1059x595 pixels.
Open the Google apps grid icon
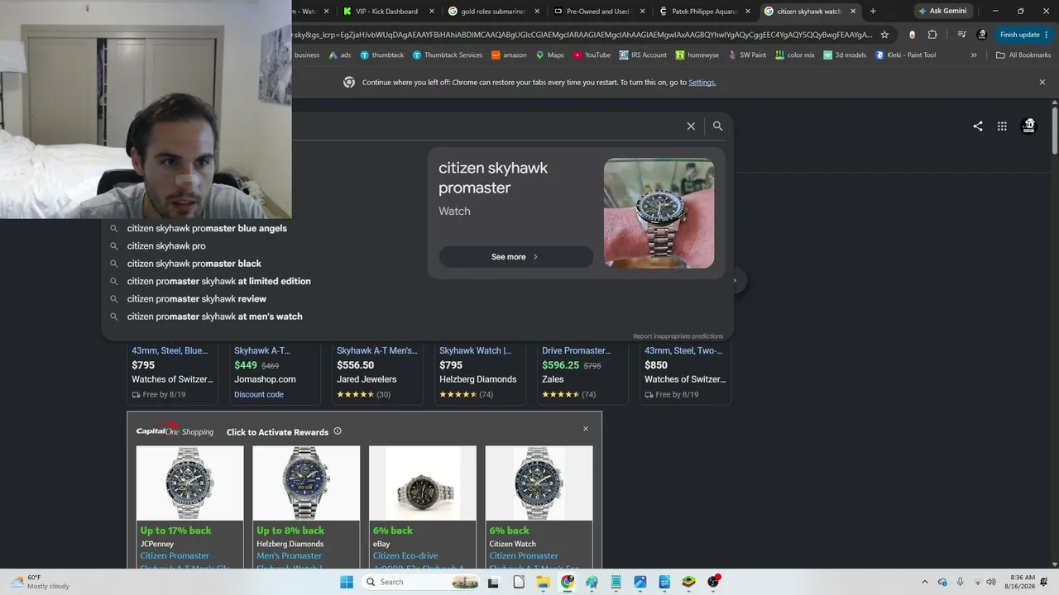point(1002,126)
